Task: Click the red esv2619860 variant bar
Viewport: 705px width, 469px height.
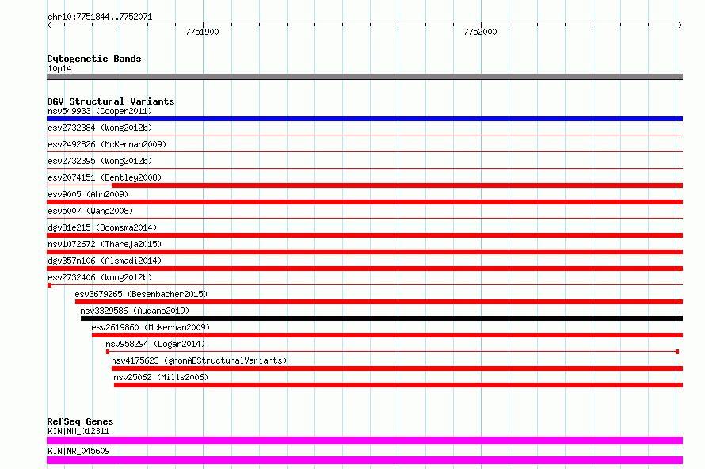Action: pyautogui.click(x=387, y=335)
